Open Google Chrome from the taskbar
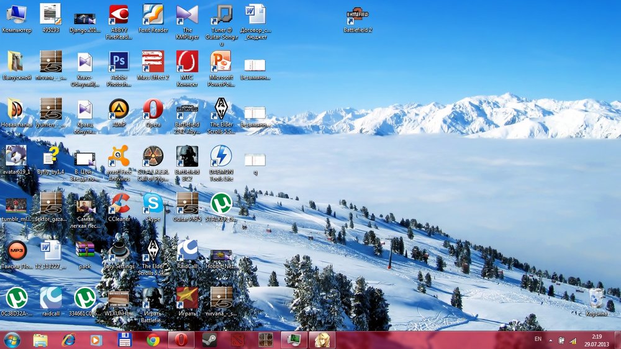This screenshot has height=349, width=621. pos(153,340)
